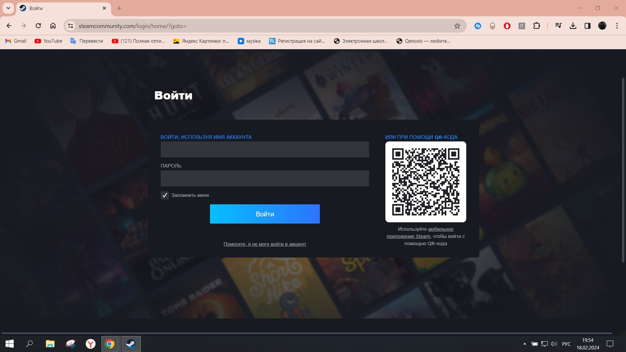Open the tab search dropdown arrow
626x352 pixels.
[x=8, y=8]
